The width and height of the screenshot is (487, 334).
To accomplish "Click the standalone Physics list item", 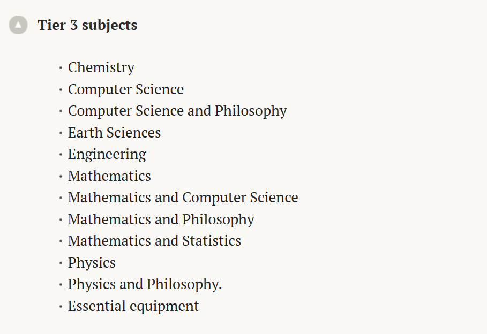I will point(92,263).
